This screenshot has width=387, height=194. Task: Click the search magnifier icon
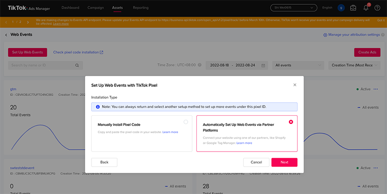[77, 65]
